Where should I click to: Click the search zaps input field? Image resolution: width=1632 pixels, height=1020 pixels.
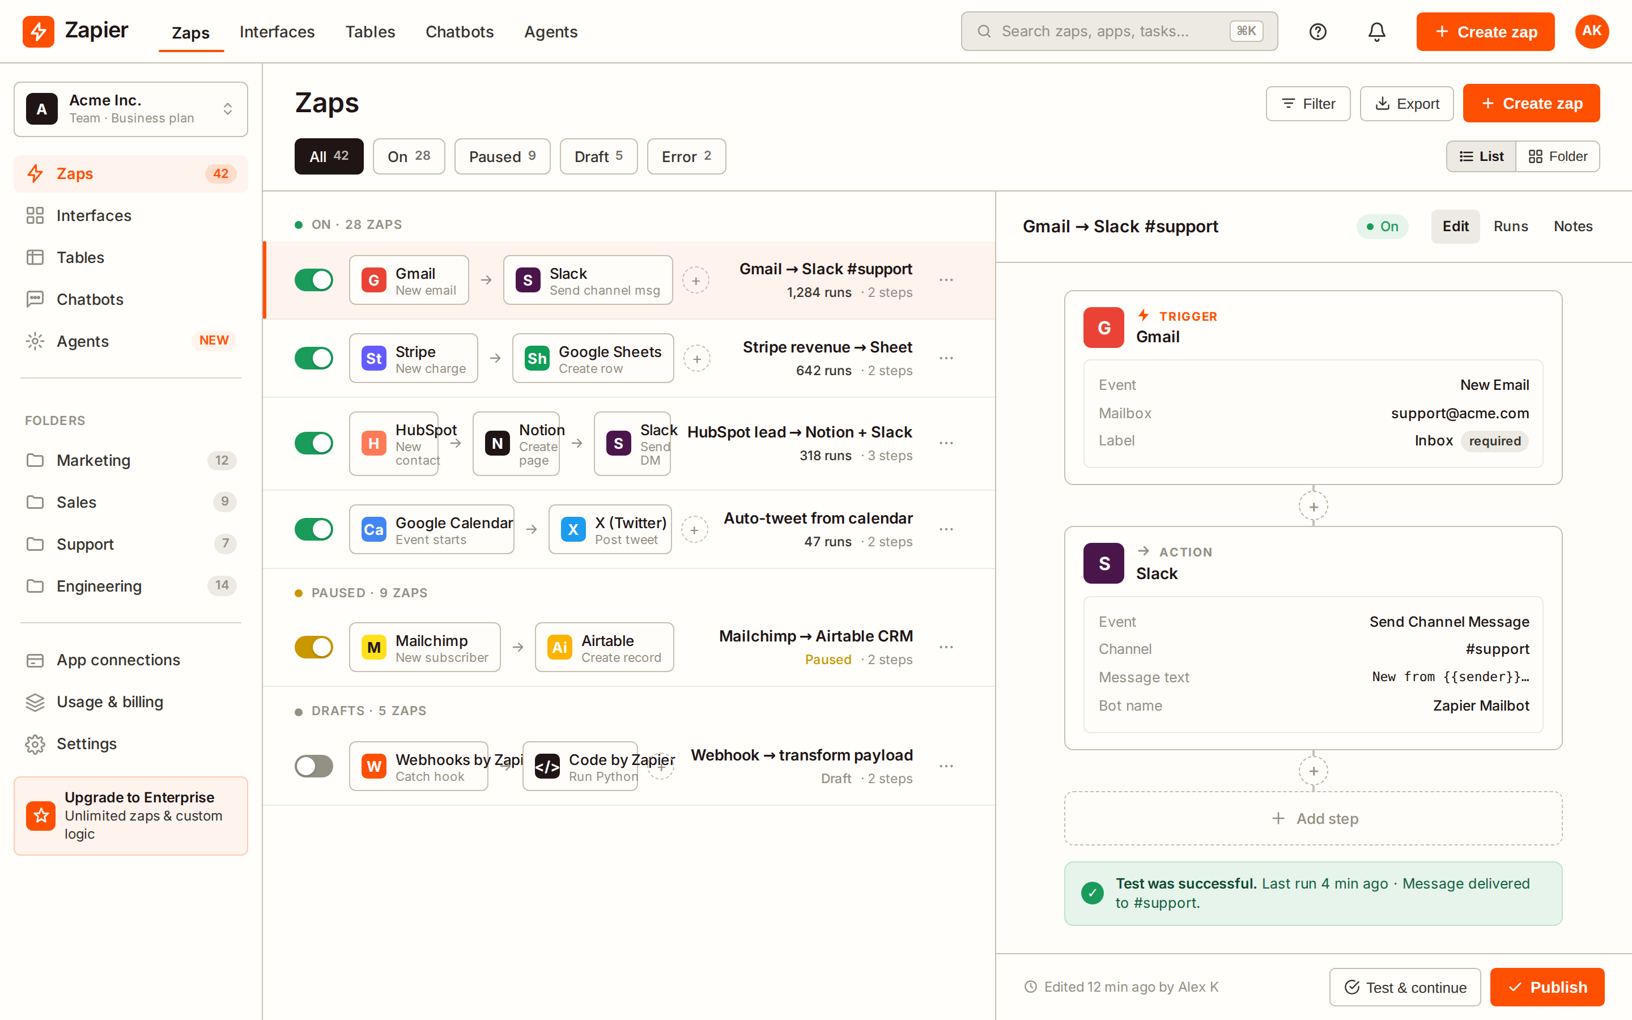[x=1119, y=32]
